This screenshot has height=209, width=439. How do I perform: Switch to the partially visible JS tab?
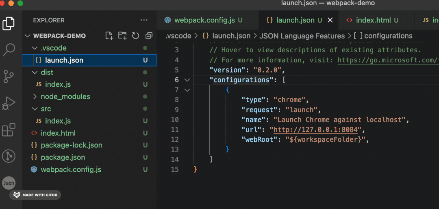(x=427, y=20)
